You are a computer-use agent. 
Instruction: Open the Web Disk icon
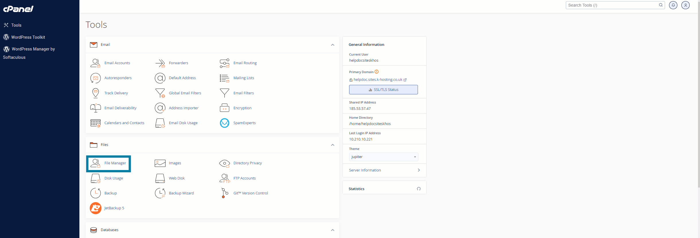coord(160,178)
